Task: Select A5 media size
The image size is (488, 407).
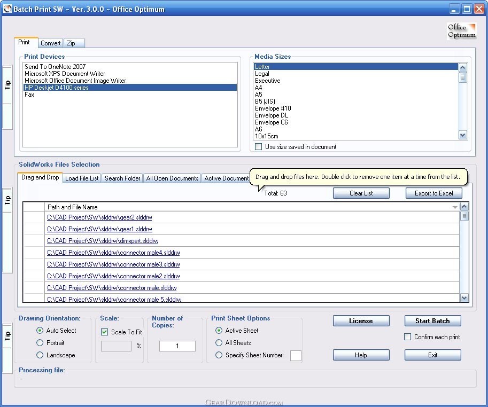Action: point(356,95)
